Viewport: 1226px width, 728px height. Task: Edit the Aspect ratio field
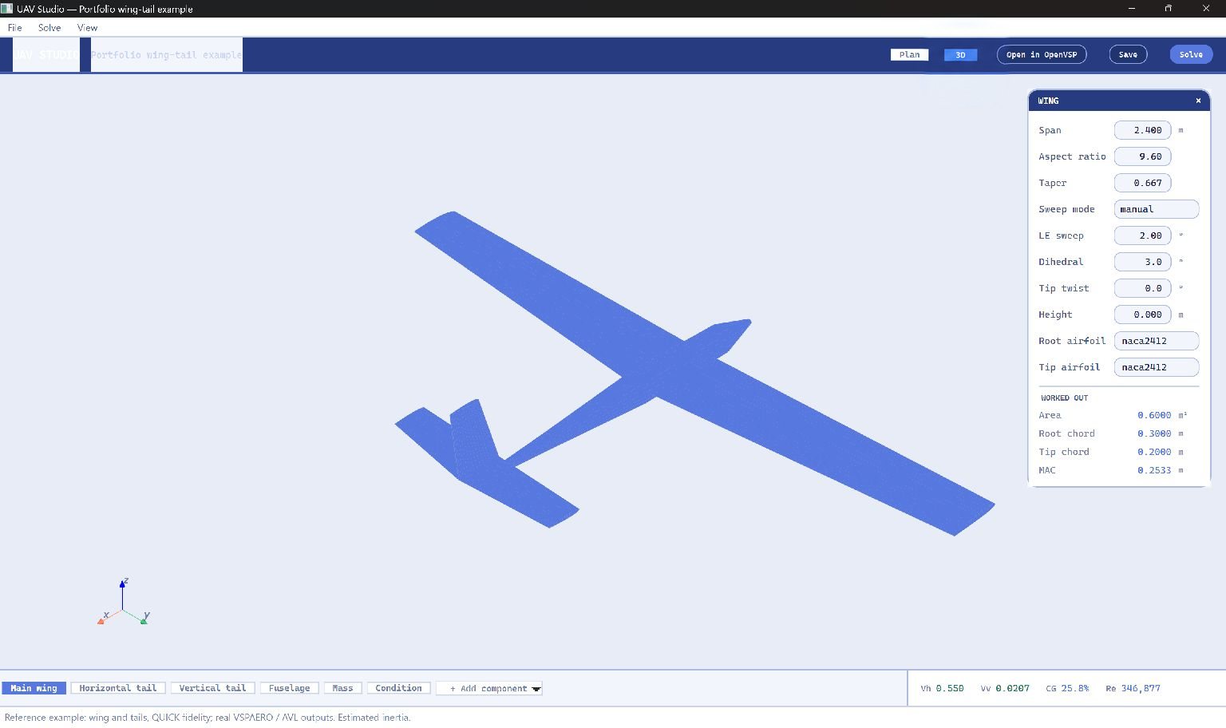(x=1142, y=156)
